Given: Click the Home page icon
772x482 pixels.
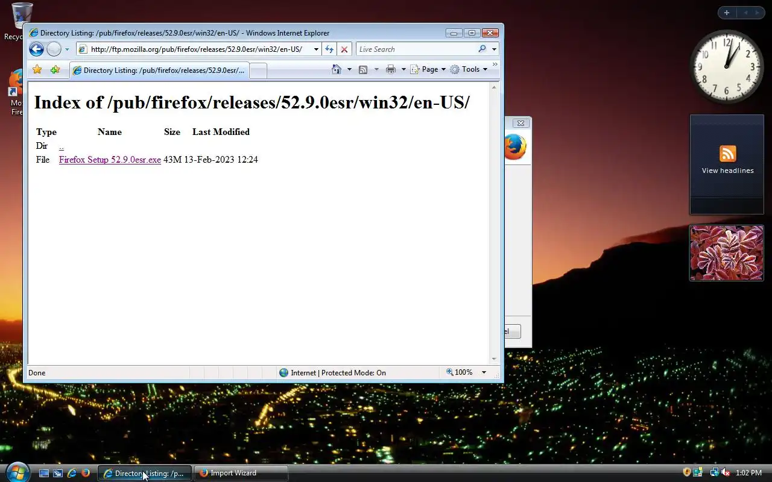Looking at the screenshot, I should (337, 69).
